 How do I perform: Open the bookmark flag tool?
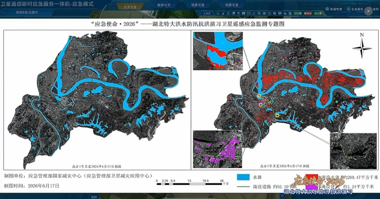coord(243,13)
